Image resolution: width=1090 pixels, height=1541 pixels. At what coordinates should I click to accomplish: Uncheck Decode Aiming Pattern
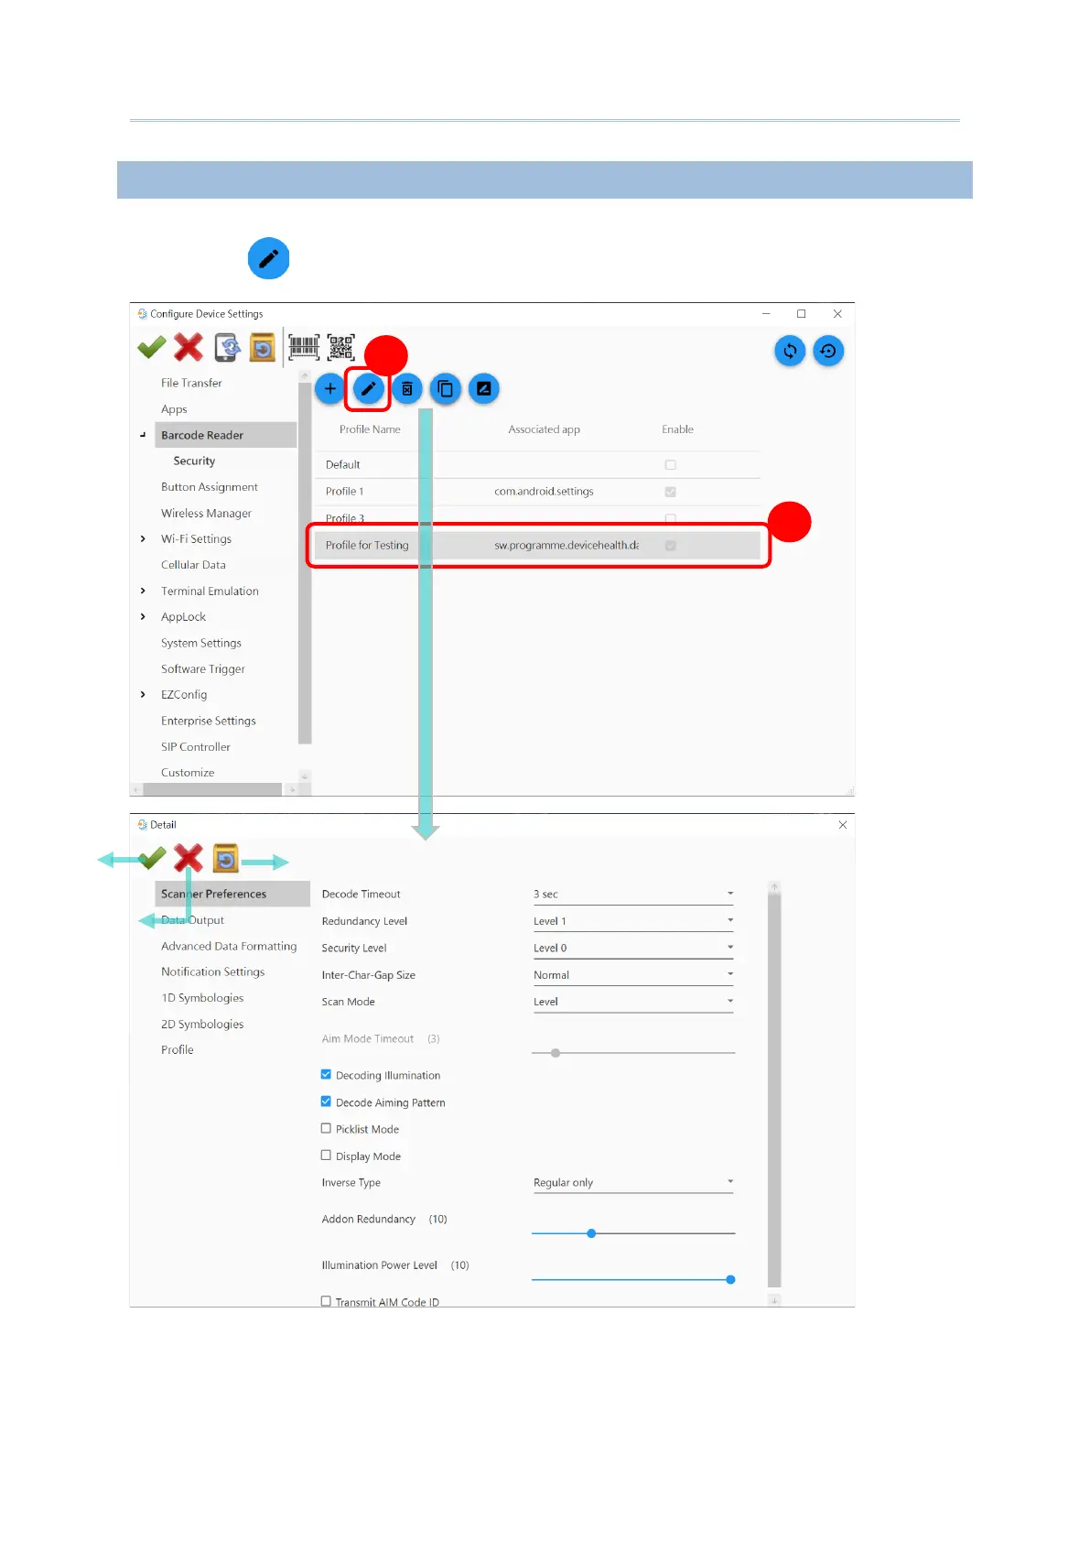(326, 1101)
